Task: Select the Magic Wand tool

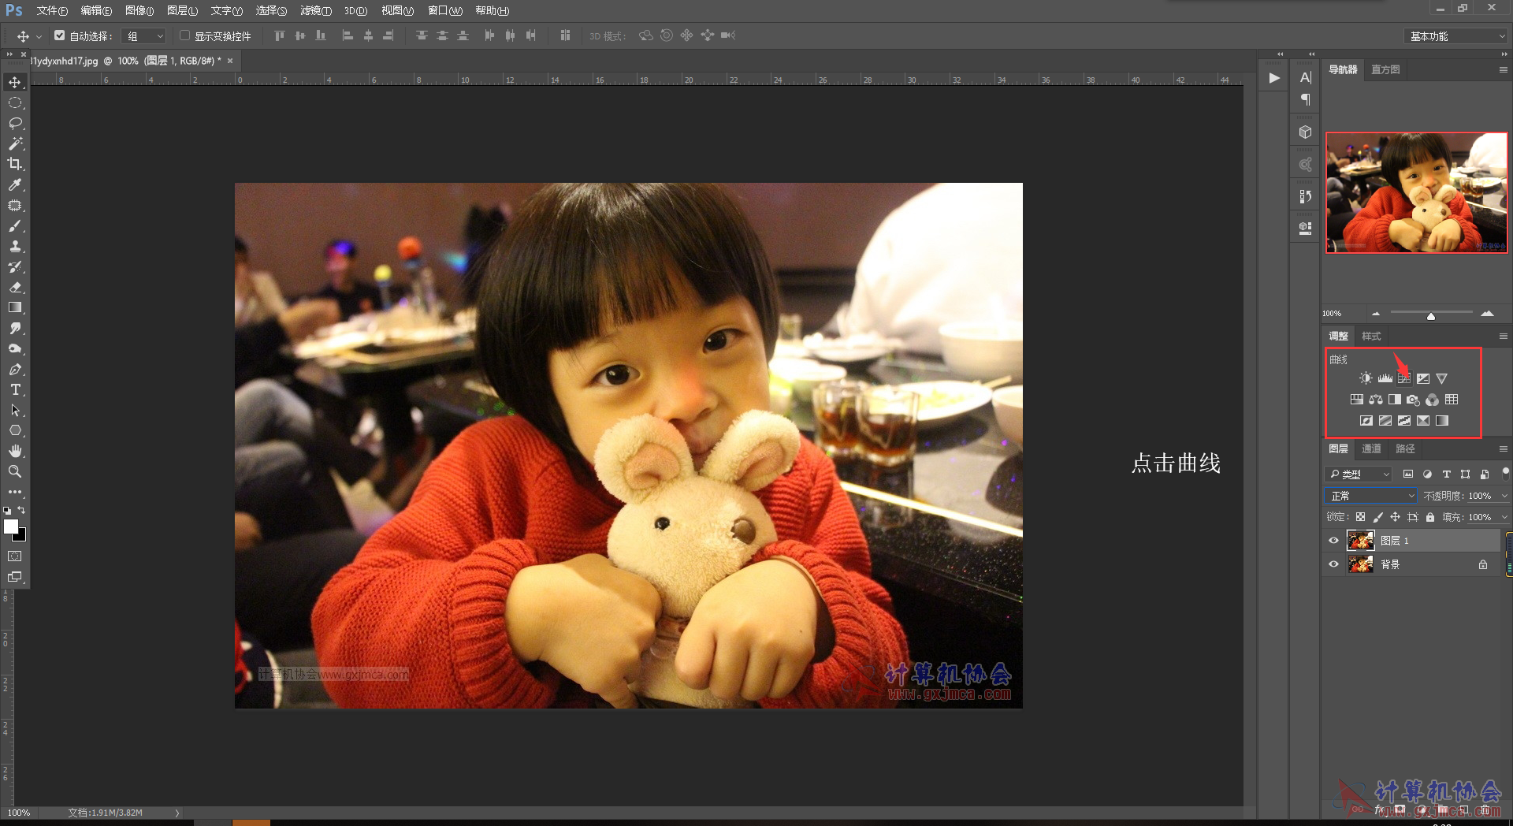Action: [x=15, y=143]
